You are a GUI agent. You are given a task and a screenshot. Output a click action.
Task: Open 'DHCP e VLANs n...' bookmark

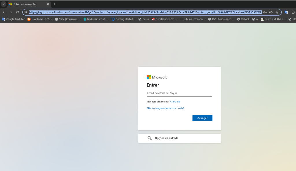[273, 19]
